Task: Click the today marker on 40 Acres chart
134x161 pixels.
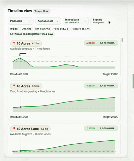Action: (21, 107)
